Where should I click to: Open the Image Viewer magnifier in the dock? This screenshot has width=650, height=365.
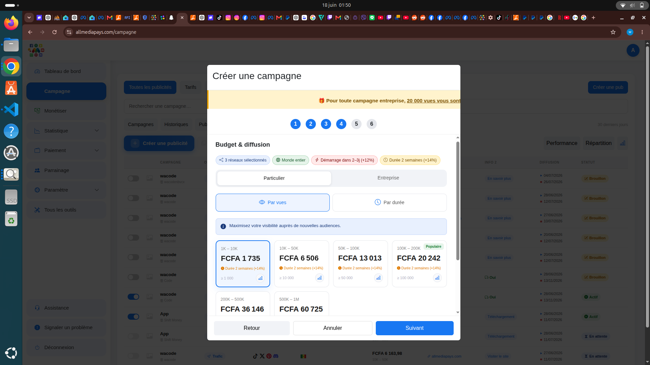click(x=11, y=174)
